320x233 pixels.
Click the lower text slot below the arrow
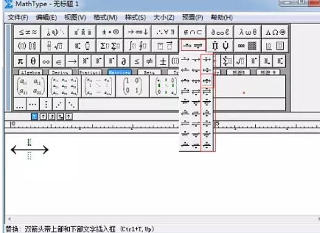(x=29, y=156)
